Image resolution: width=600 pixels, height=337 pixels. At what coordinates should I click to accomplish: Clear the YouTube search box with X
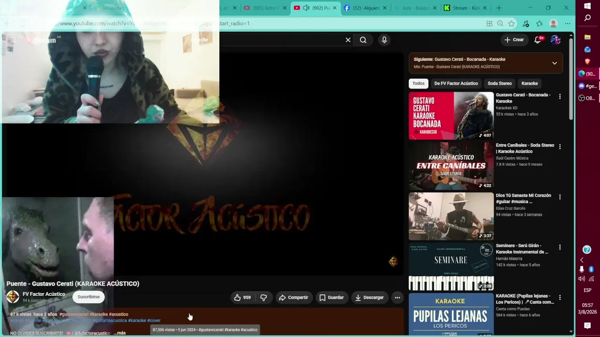point(348,40)
